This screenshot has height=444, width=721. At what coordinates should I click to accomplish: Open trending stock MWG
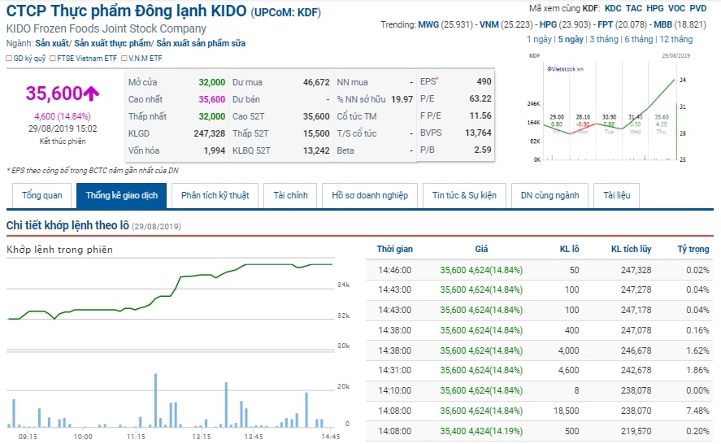point(428,24)
